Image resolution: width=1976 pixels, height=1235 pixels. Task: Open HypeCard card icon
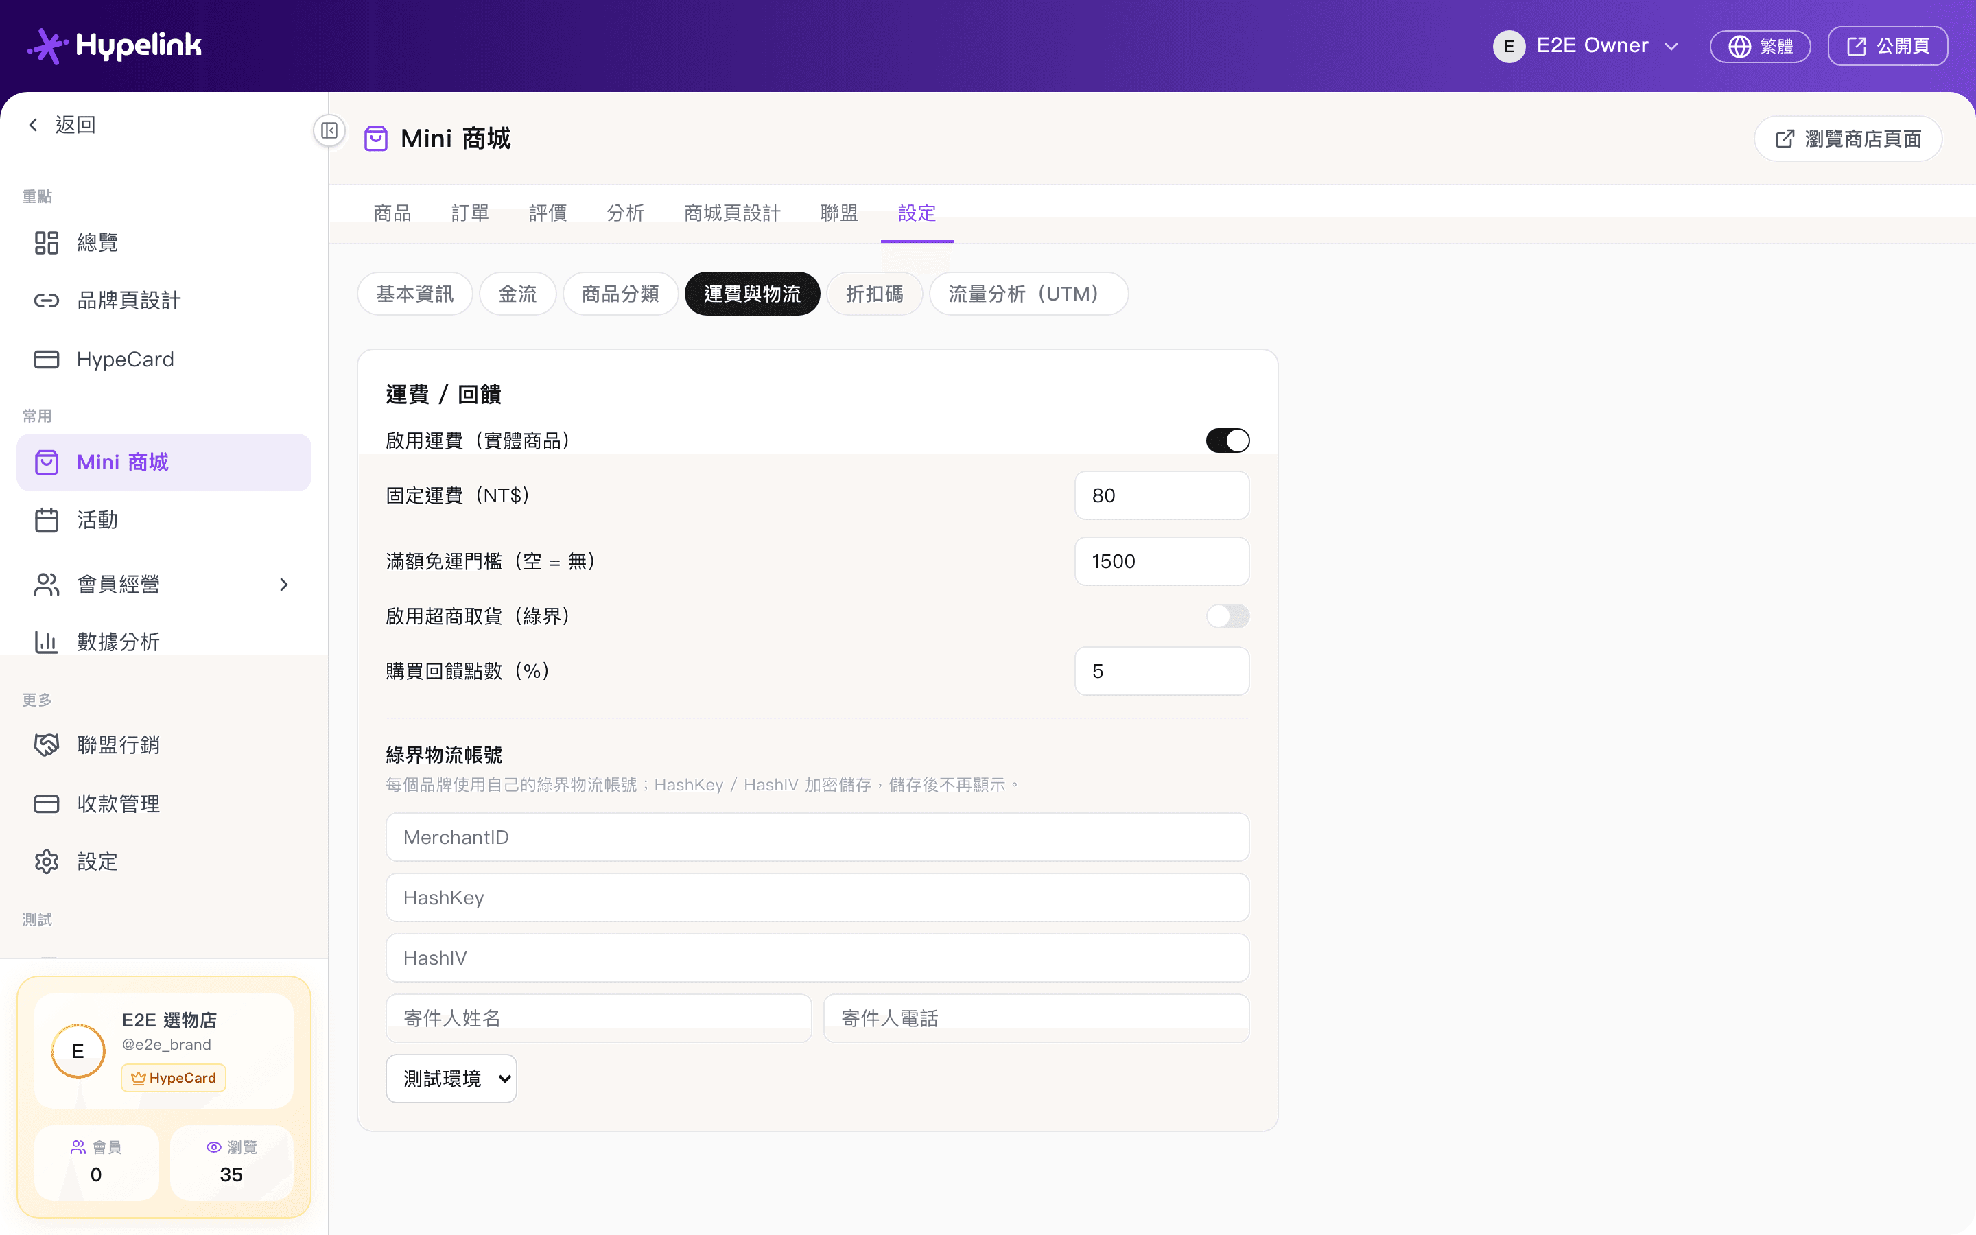[x=47, y=360]
